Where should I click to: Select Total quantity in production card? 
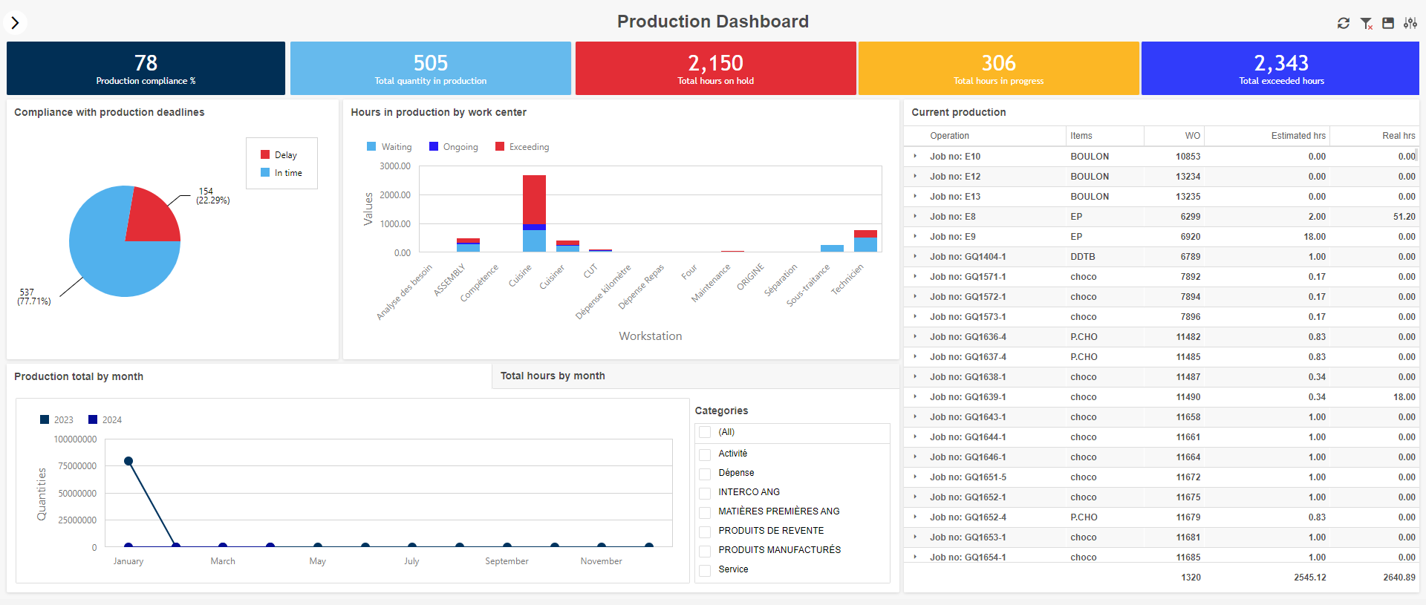point(431,68)
